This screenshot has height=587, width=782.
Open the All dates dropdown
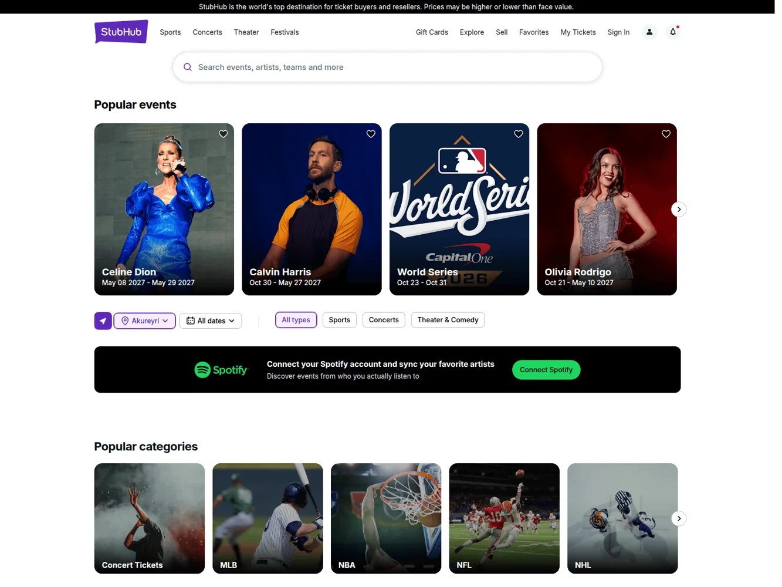point(211,321)
